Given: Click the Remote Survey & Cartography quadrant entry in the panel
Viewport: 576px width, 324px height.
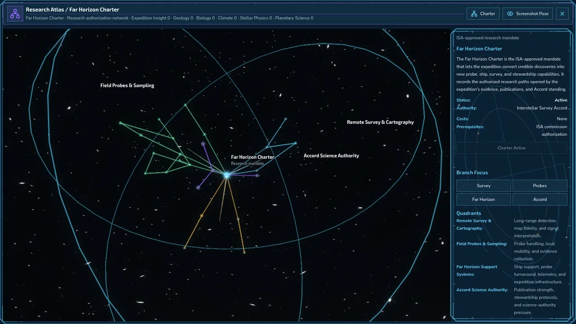Looking at the screenshot, I should coord(512,228).
